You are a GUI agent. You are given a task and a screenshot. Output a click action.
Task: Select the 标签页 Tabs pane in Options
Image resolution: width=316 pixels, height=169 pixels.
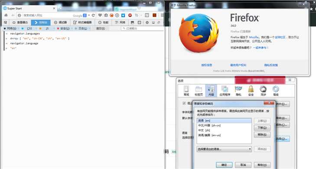pos(199,91)
